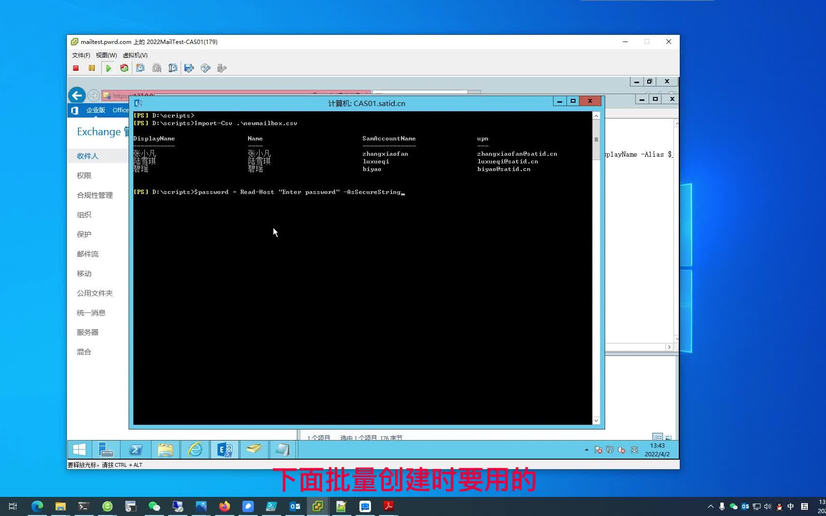826x516 pixels.
Task: Pause the virtual machine
Action: tap(92, 68)
